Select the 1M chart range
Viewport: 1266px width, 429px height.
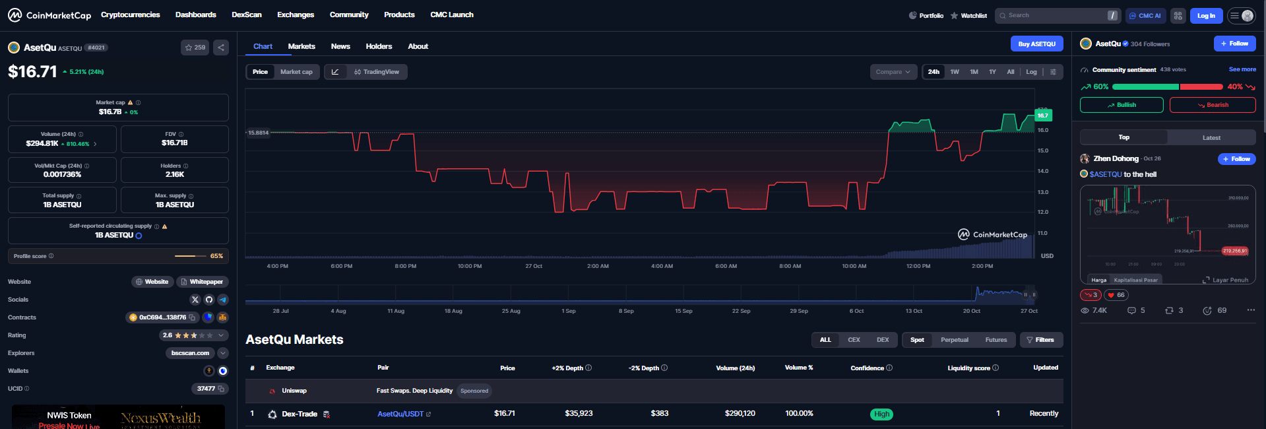[974, 72]
